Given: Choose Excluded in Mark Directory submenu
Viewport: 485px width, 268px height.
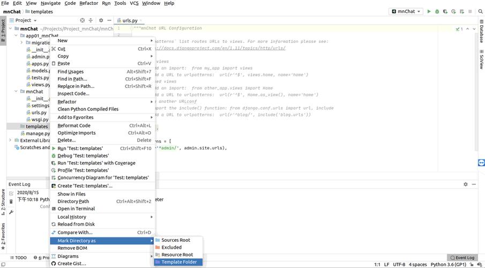Looking at the screenshot, I should point(178,248).
